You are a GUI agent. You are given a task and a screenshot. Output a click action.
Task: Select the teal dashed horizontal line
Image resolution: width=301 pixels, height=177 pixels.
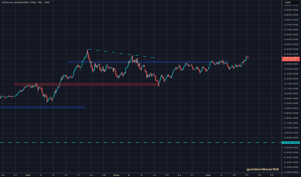click(x=141, y=143)
